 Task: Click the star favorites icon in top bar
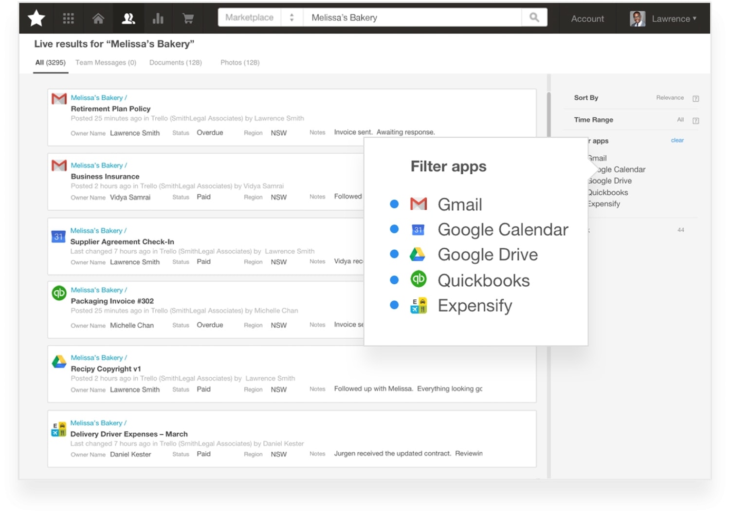coord(36,18)
